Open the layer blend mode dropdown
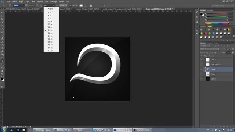The image size is (235, 132). [210, 49]
